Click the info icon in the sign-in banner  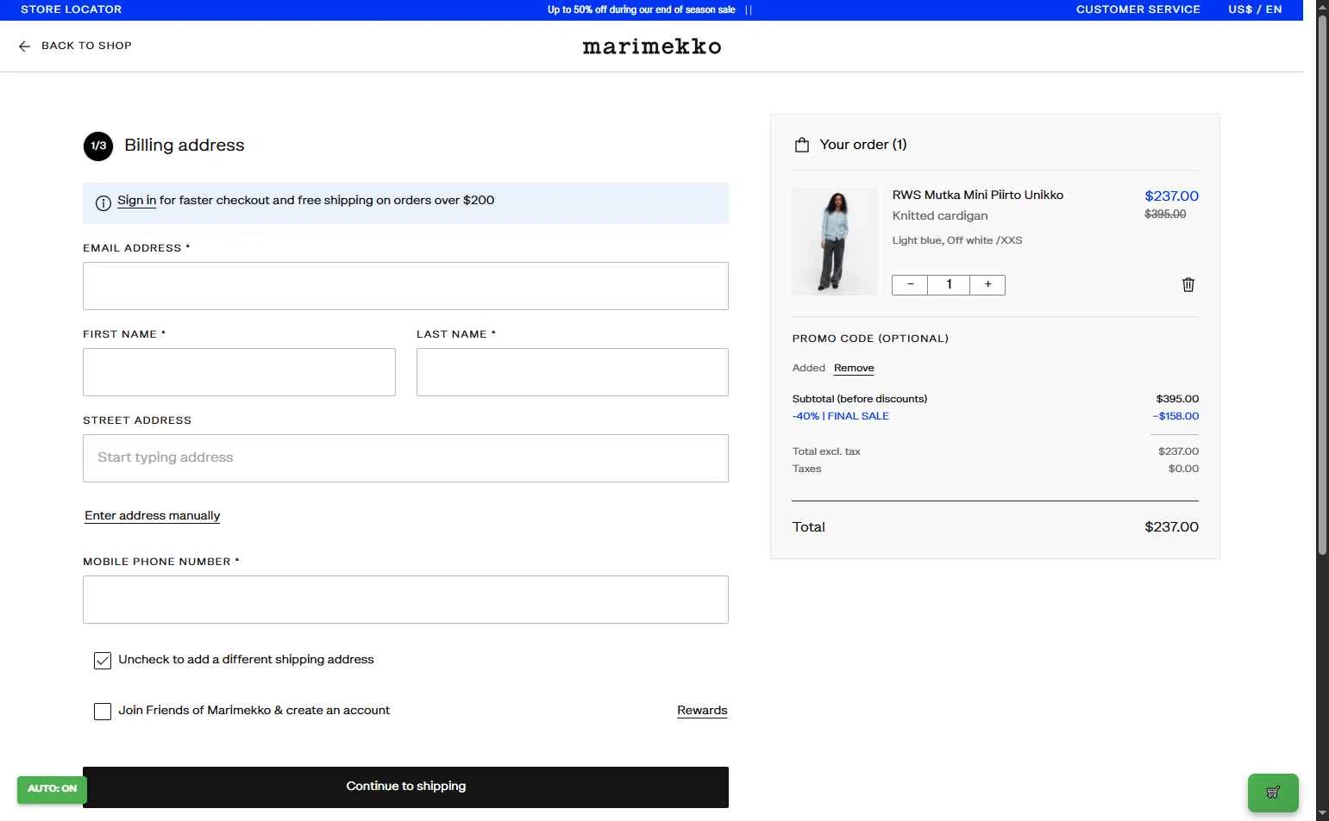click(103, 203)
